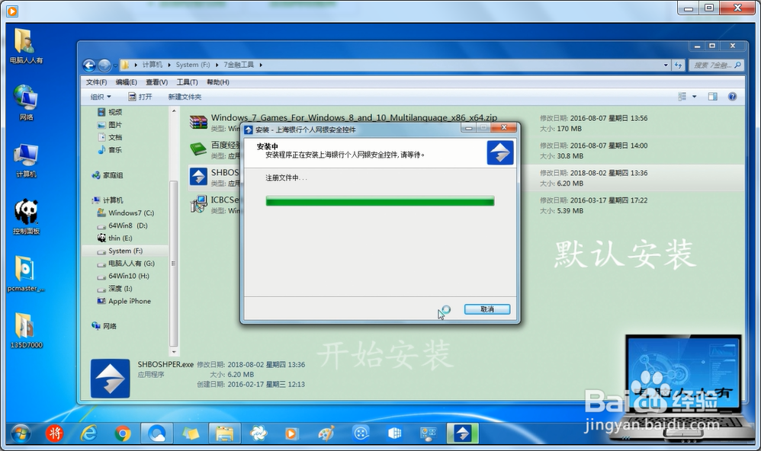This screenshot has height=451, width=761.
Task: Open file explorer taskbar icon
Action: 225,433
